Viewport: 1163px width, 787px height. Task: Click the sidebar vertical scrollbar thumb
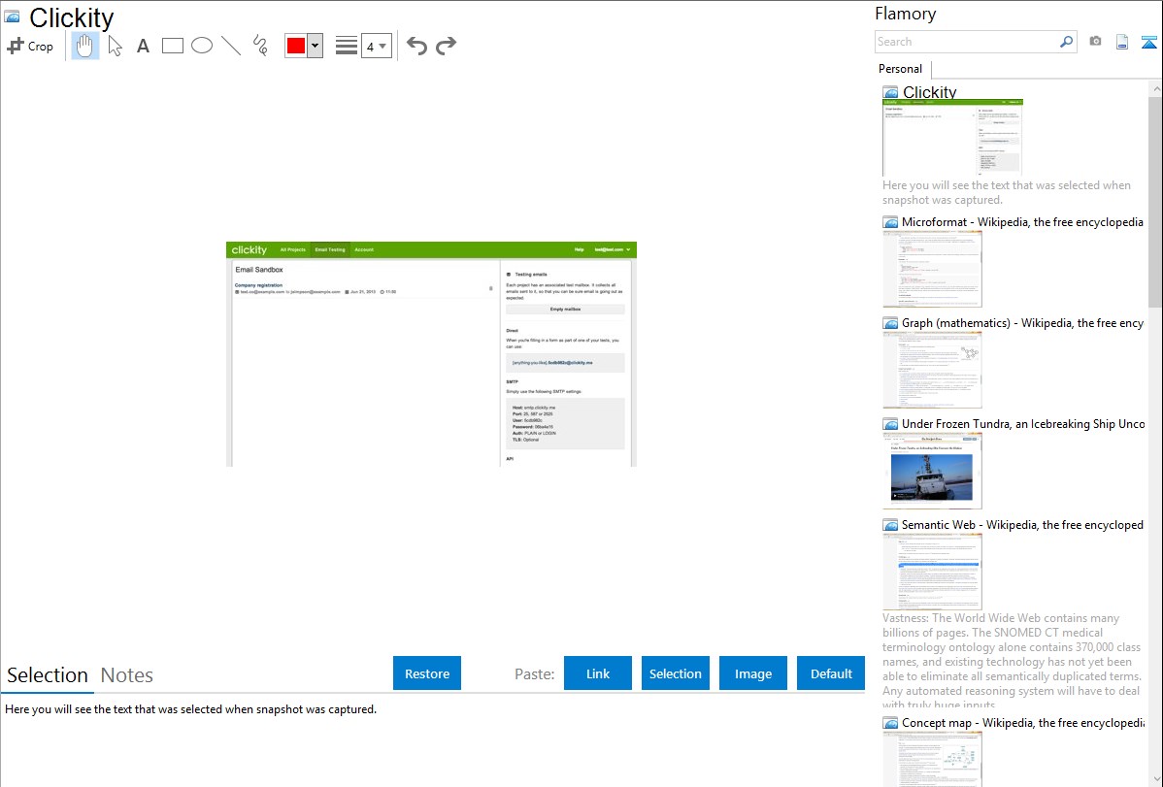pos(1155,201)
